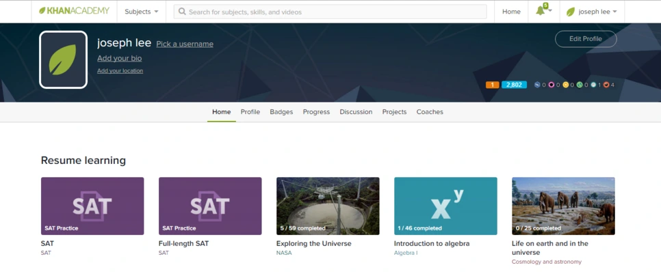The image size is (661, 272).
Task: Click the orange streak badge showing 1
Action: point(492,85)
